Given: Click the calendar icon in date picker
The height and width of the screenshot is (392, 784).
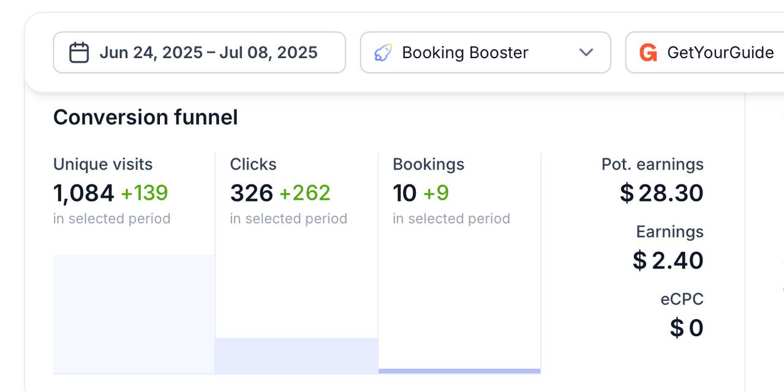Looking at the screenshot, I should click(79, 53).
